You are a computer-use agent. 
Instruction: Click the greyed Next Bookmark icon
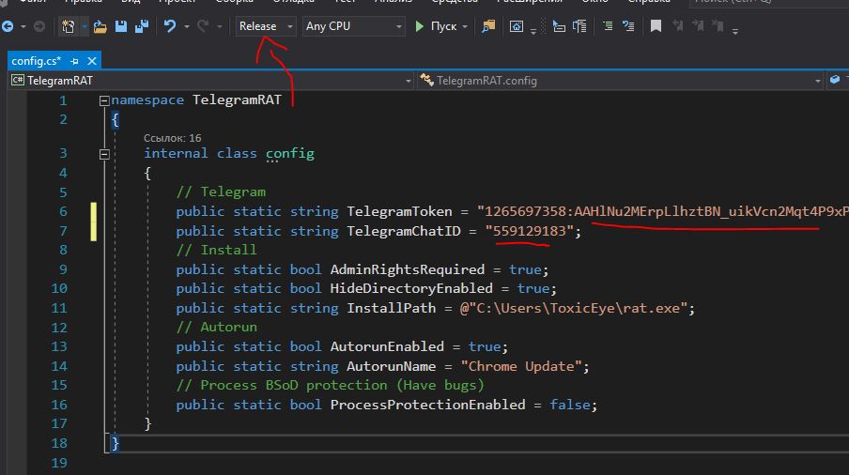(698, 26)
